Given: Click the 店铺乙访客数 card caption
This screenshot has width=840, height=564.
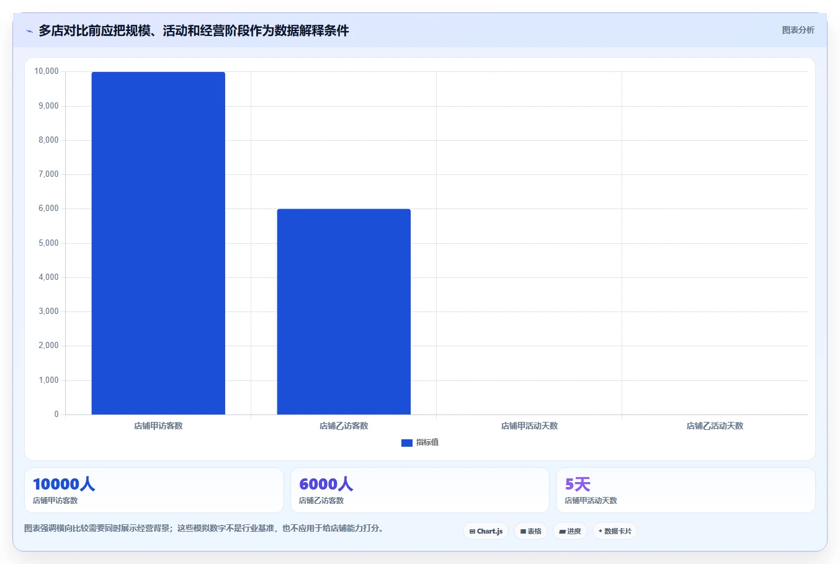Looking at the screenshot, I should [x=321, y=501].
